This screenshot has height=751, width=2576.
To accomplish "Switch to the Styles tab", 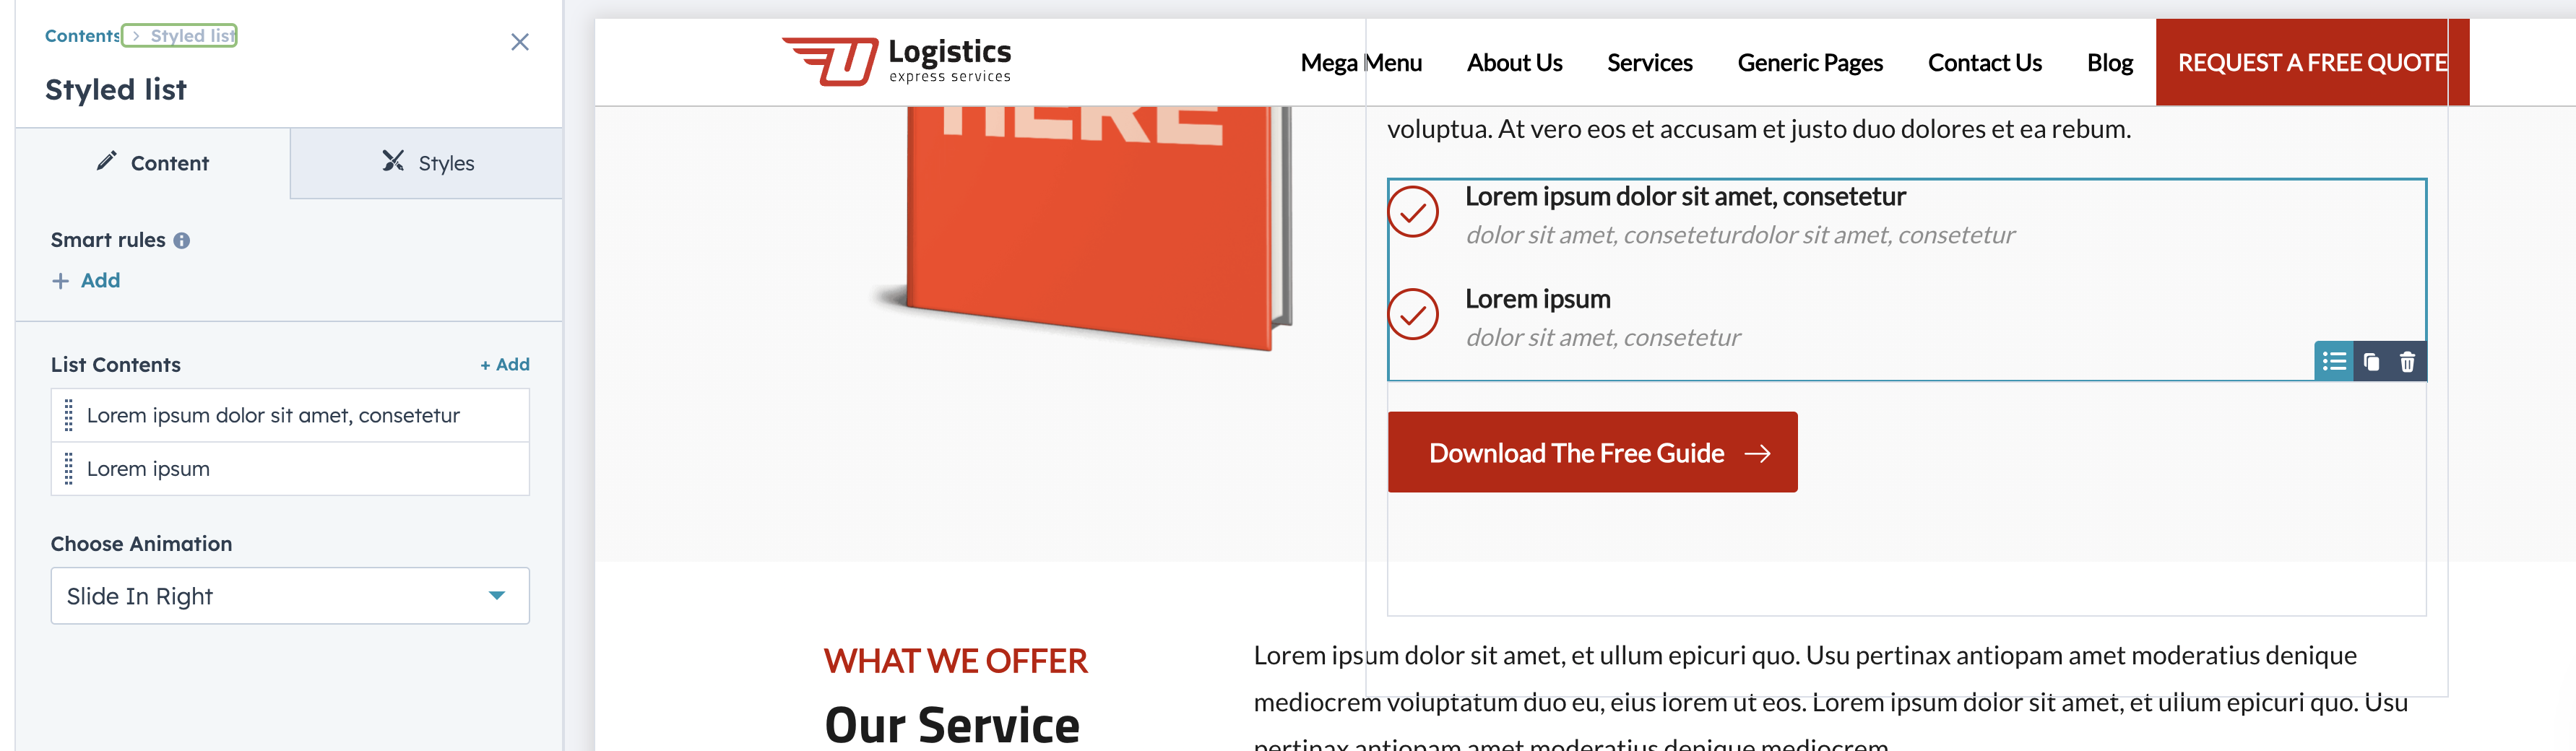I will 427,163.
